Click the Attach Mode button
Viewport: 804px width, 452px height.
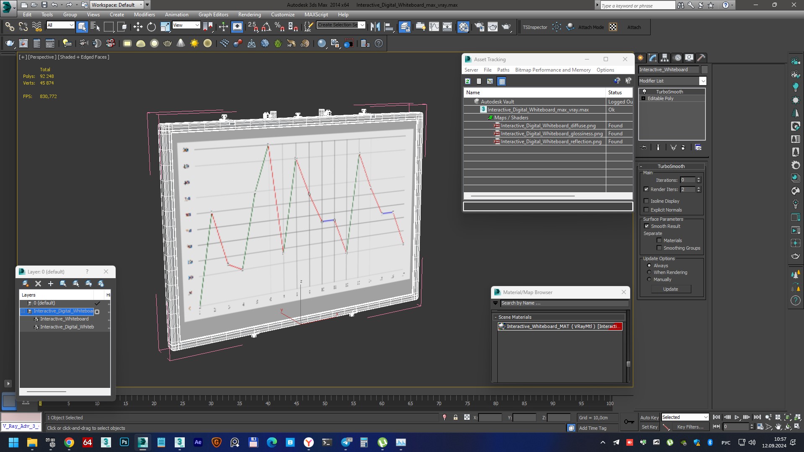pos(591,27)
